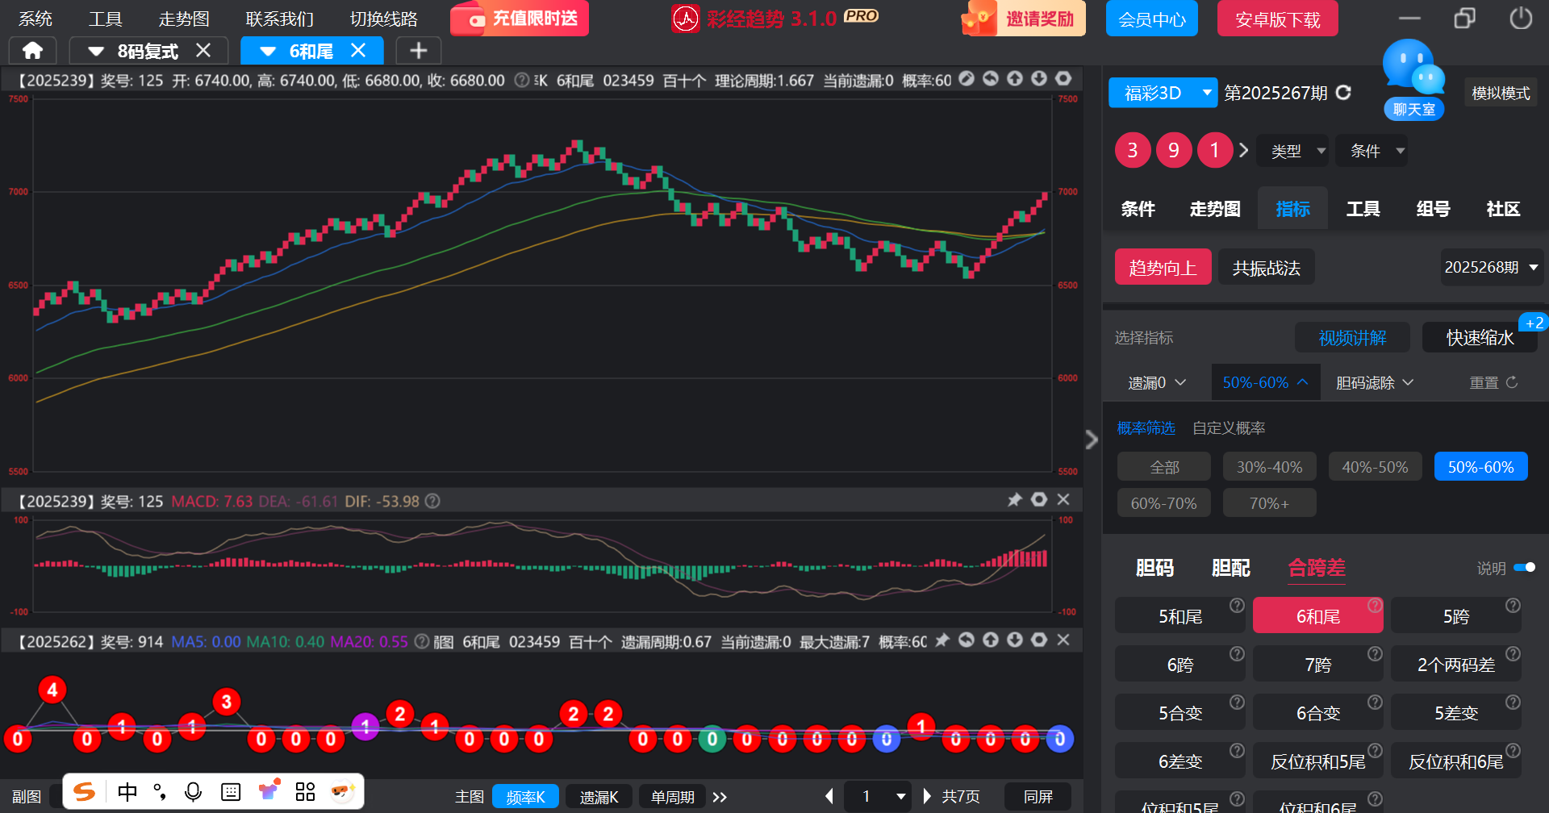Viewport: 1549px width, 813px height.
Task: Switch chart mode to 遗漏K
Action: (x=599, y=797)
